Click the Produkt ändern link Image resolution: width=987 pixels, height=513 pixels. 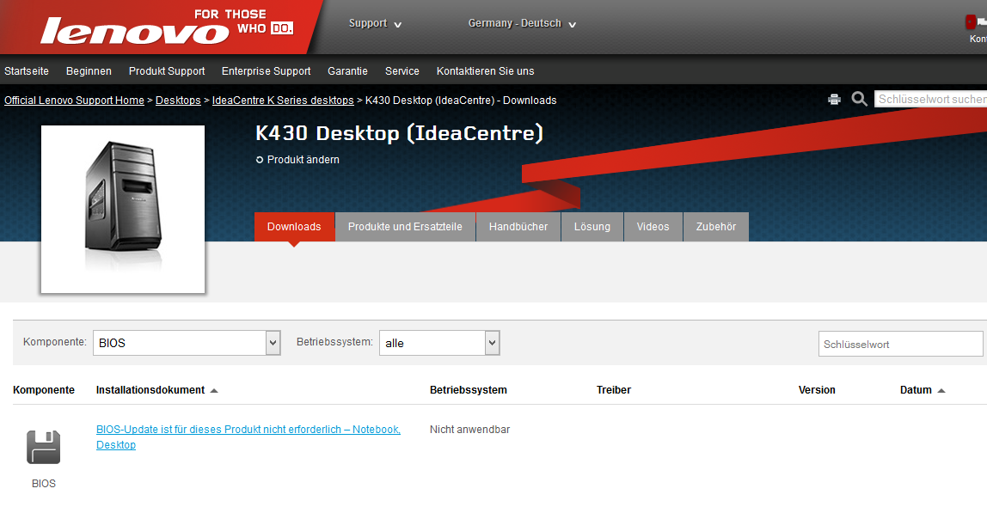click(303, 160)
